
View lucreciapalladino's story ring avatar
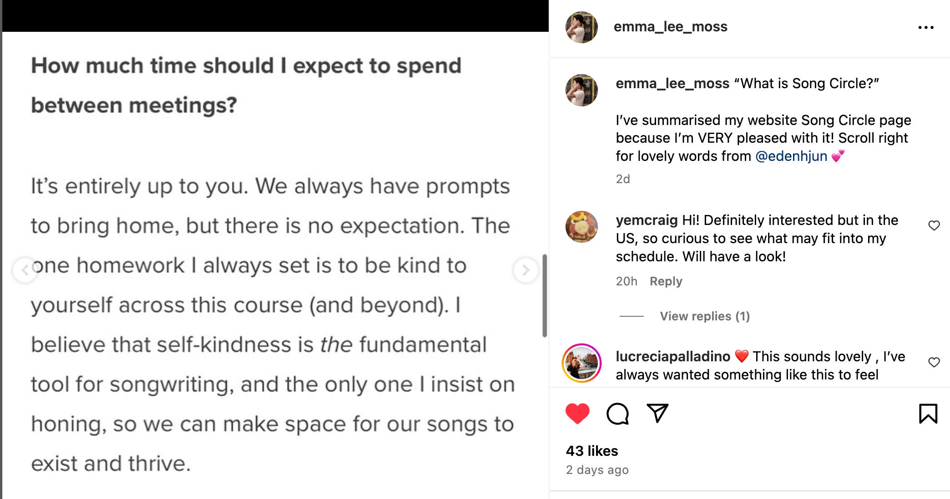[581, 363]
